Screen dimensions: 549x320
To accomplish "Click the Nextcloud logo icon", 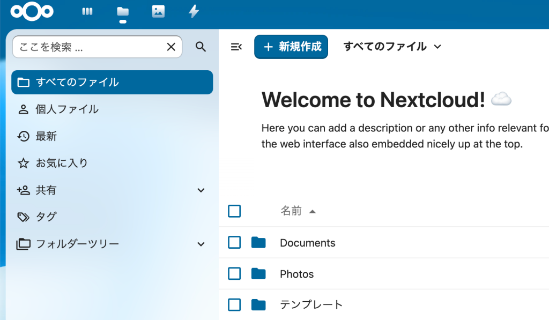I will 32,11.
